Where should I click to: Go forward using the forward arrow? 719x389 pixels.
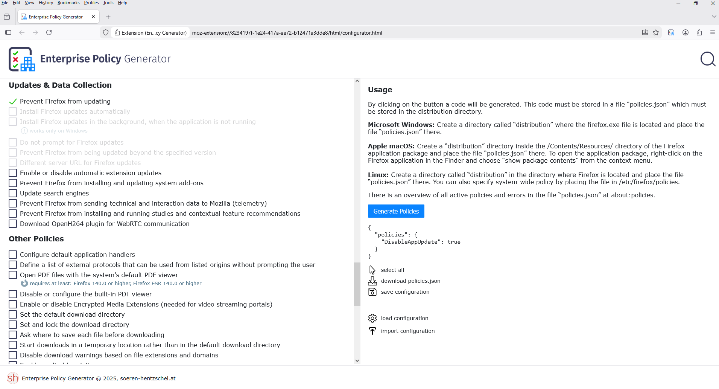point(35,33)
